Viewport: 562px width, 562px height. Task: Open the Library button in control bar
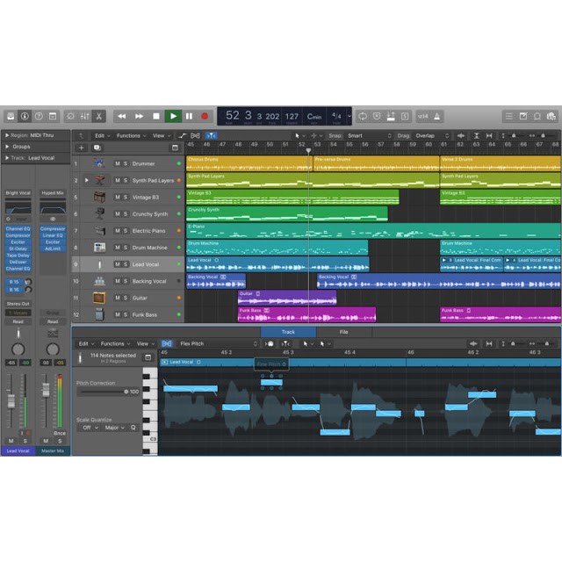pos(11,116)
